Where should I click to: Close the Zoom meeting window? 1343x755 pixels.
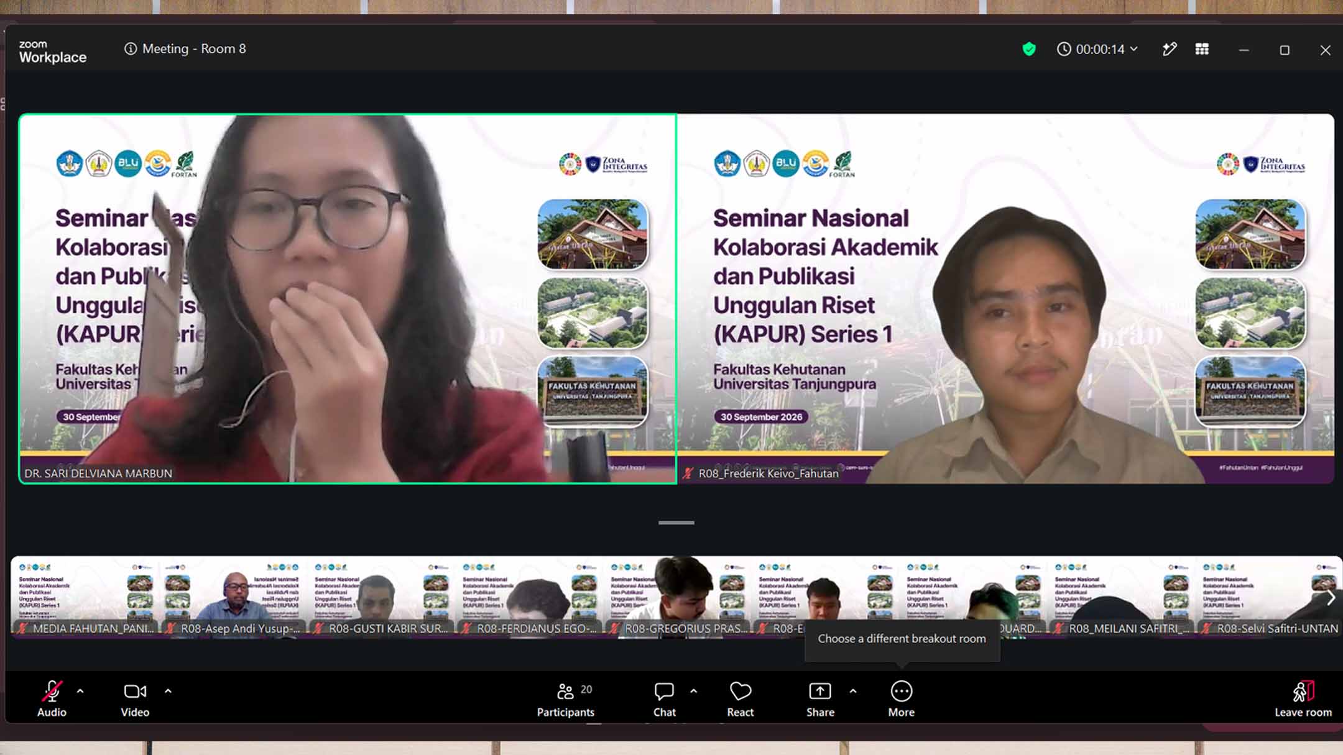click(x=1326, y=50)
